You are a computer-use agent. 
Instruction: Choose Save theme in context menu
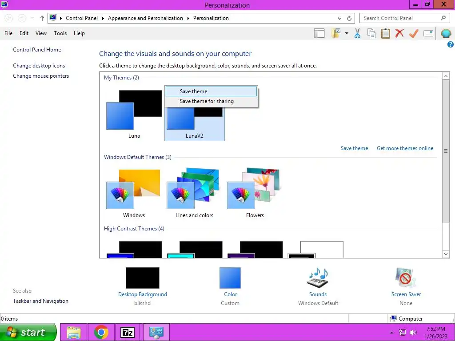coord(211,91)
